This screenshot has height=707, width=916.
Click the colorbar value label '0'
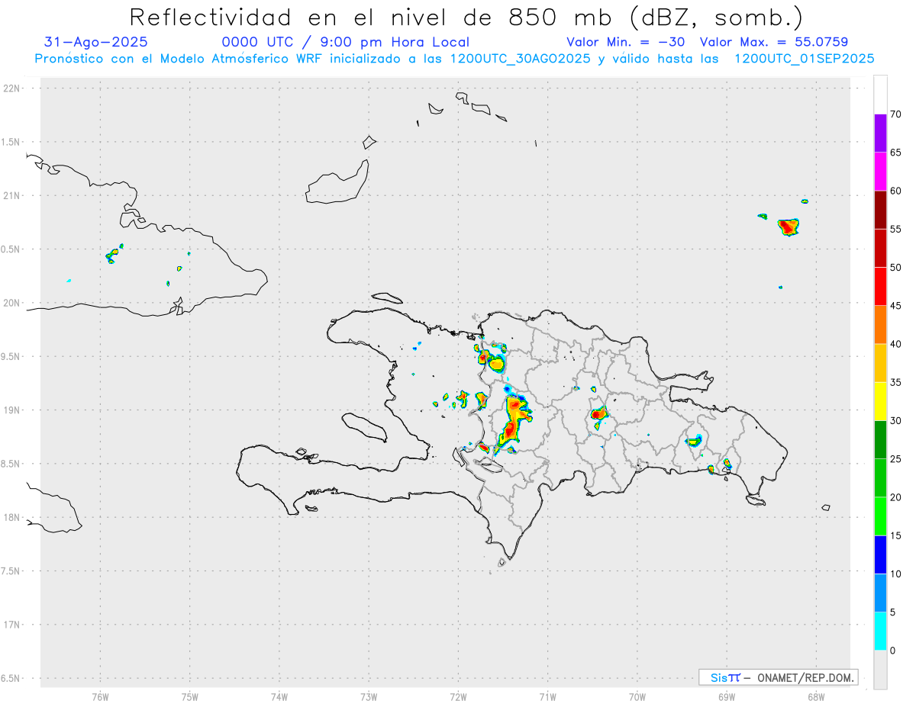tap(892, 651)
